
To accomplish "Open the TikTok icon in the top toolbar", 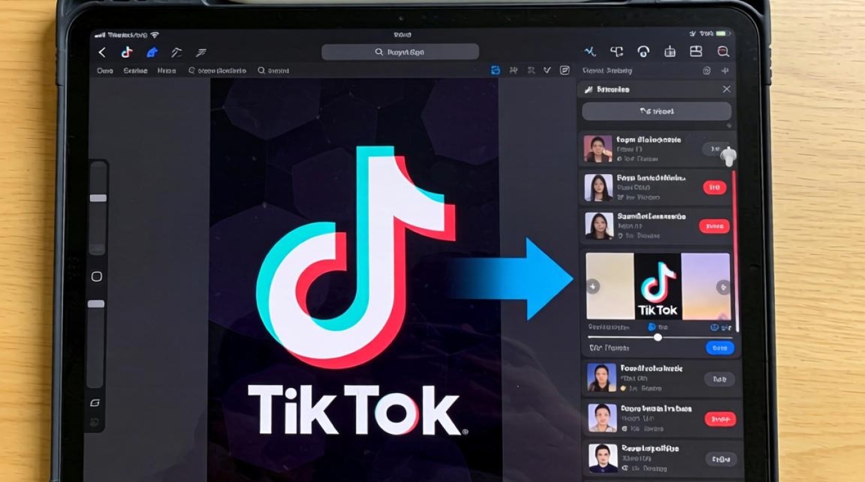I will click(x=127, y=53).
